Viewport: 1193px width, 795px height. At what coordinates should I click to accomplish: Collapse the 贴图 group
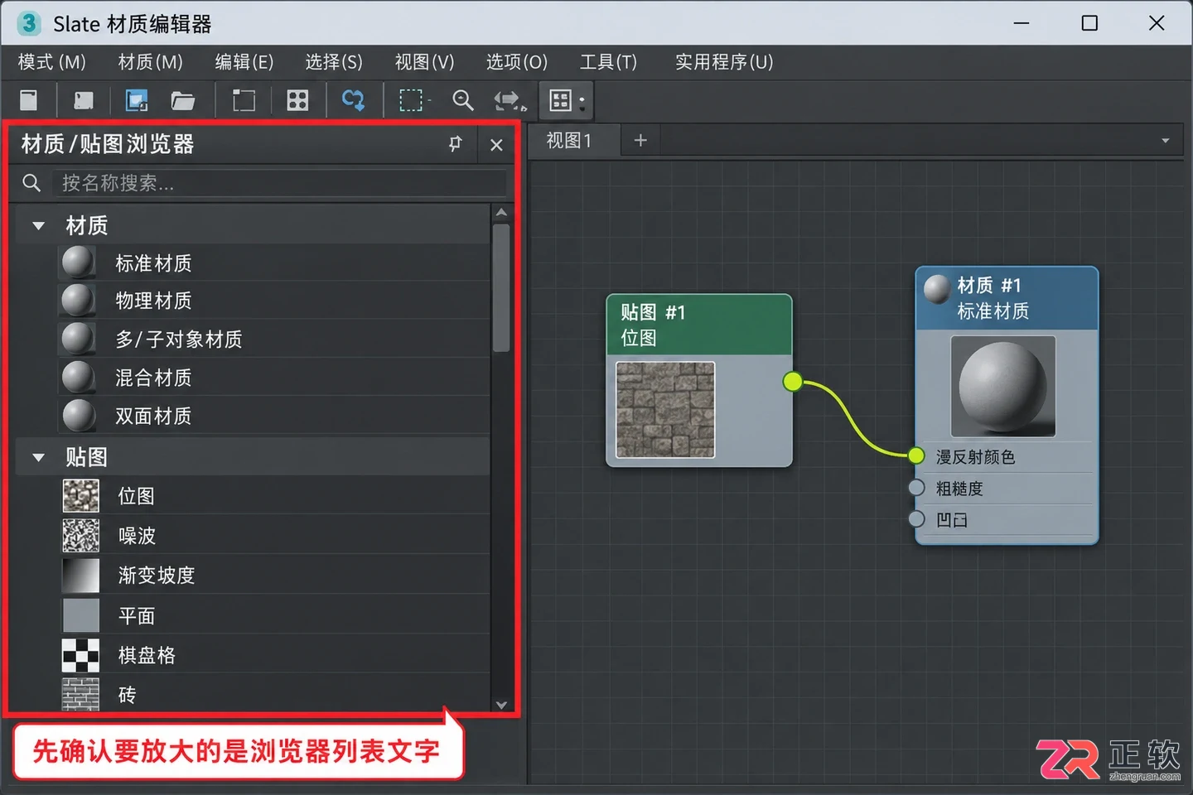click(x=38, y=457)
